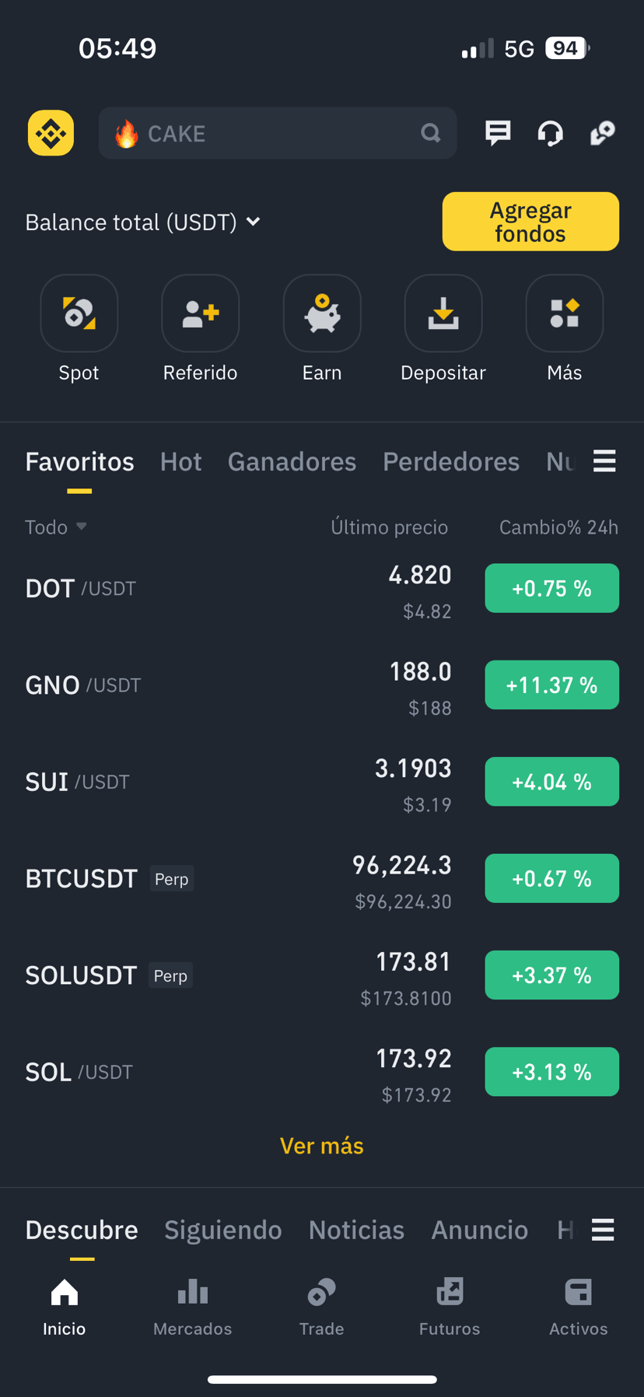Viewport: 644px width, 1397px height.
Task: Click the search magnifier icon
Action: (x=431, y=133)
